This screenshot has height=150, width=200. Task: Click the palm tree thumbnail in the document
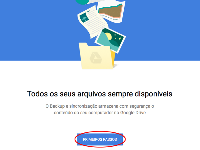(x=84, y=18)
